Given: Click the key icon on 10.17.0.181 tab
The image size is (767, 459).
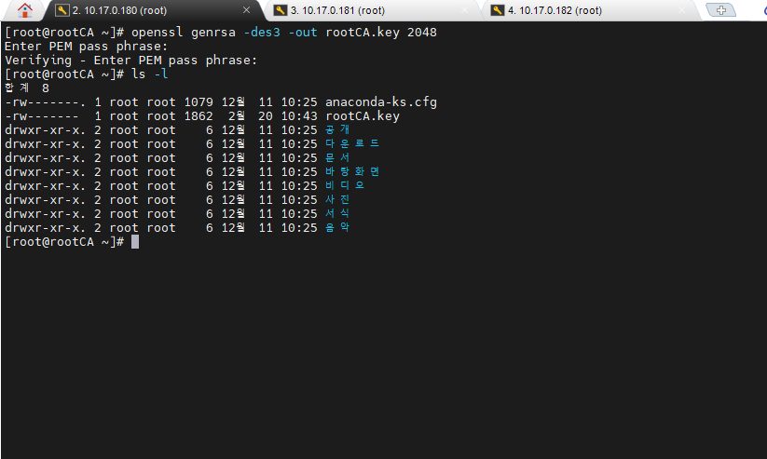Looking at the screenshot, I should click(281, 10).
